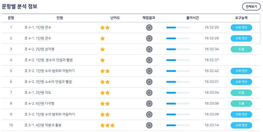
Task: Click the grading result circle for question 4
Action: [149, 60]
